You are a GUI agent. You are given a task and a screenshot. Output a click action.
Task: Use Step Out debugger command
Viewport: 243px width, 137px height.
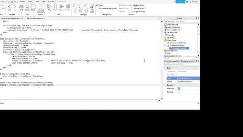pyautogui.click(x=87, y=8)
